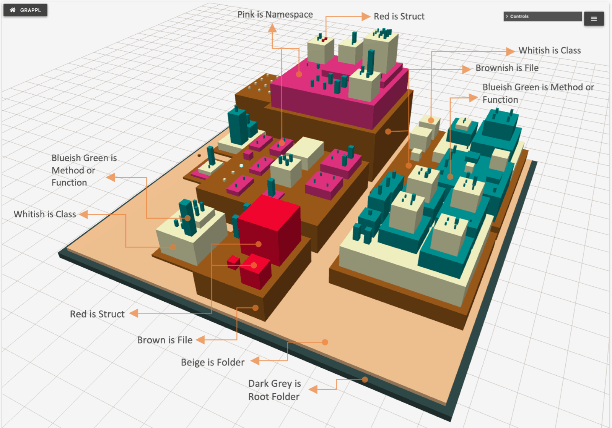Click the "Brown is File" annotation

coord(165,340)
